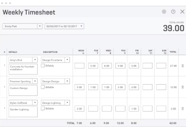The height and width of the screenshot is (127, 186).
Task: Expand the Dylan Sollfrank customer dropdown
Action: (x=35, y=102)
